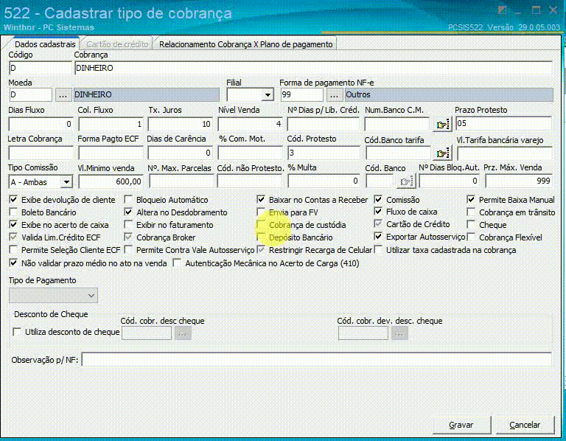This screenshot has height=441, width=566.
Task: Open Relacionamento Cobrança X Plano de pagamento tab
Action: pos(246,44)
